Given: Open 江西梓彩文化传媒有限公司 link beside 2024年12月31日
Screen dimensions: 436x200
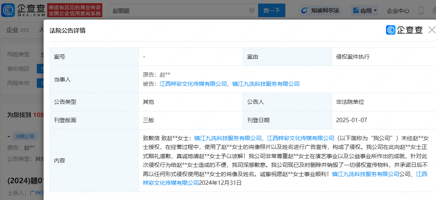Looking at the screenshot, I should [171, 183].
